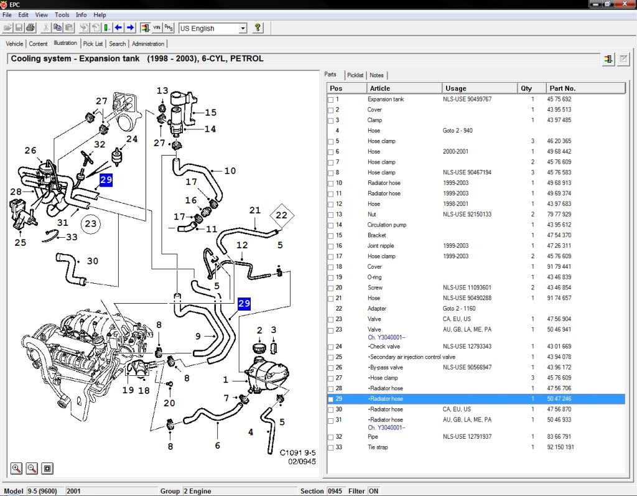
Task: Tick the checkbox for Tie strap, position 33
Action: pos(331,447)
